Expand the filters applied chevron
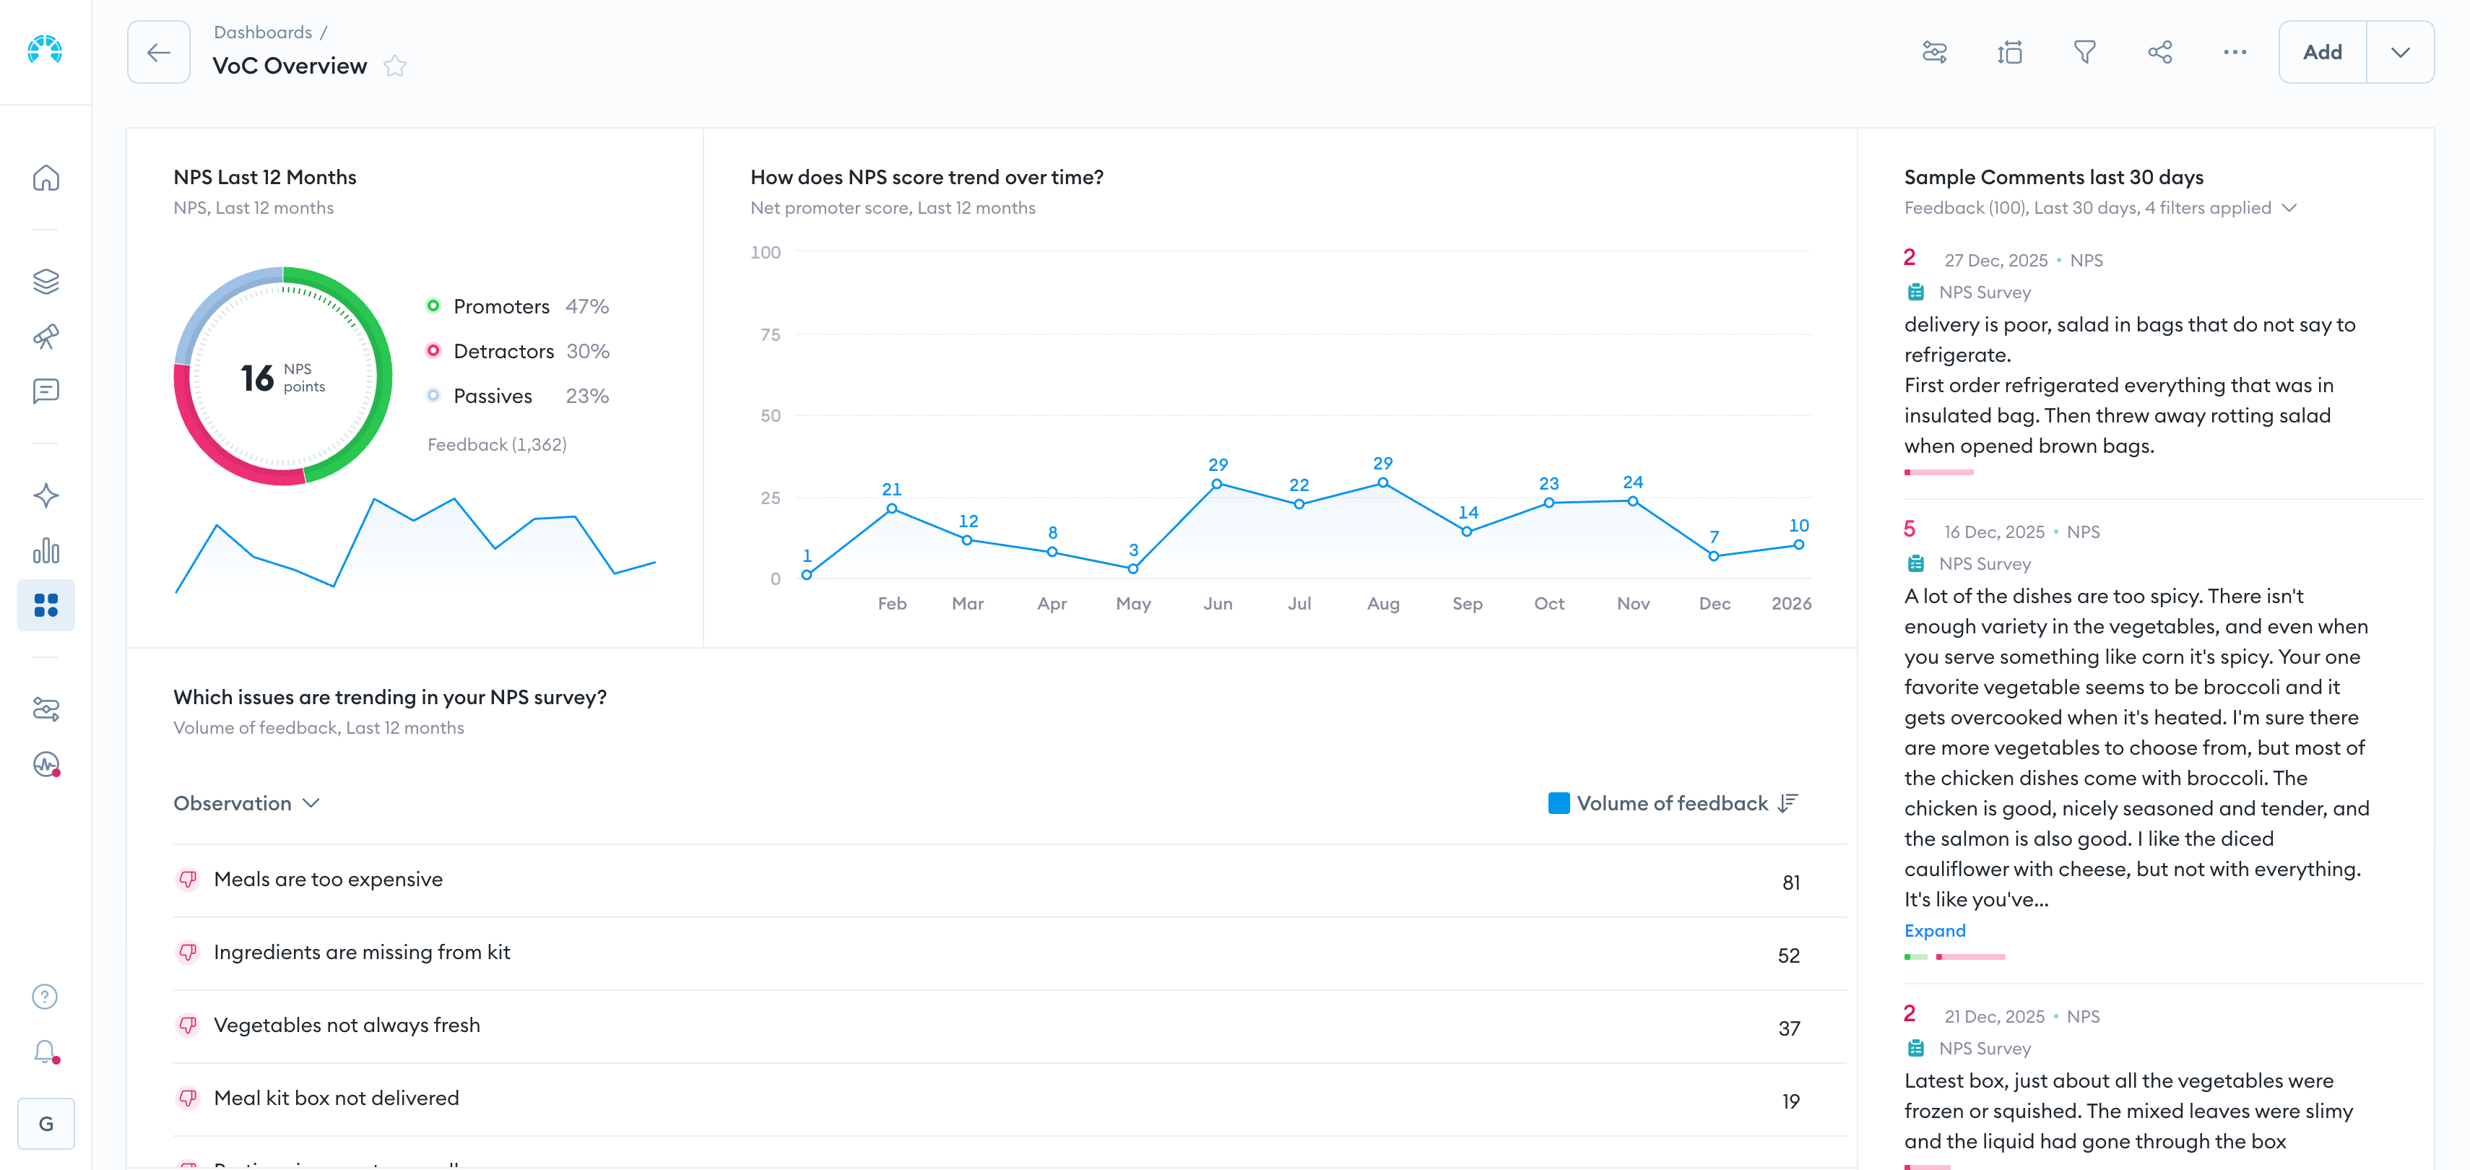The height and width of the screenshot is (1170, 2470). click(x=2289, y=208)
